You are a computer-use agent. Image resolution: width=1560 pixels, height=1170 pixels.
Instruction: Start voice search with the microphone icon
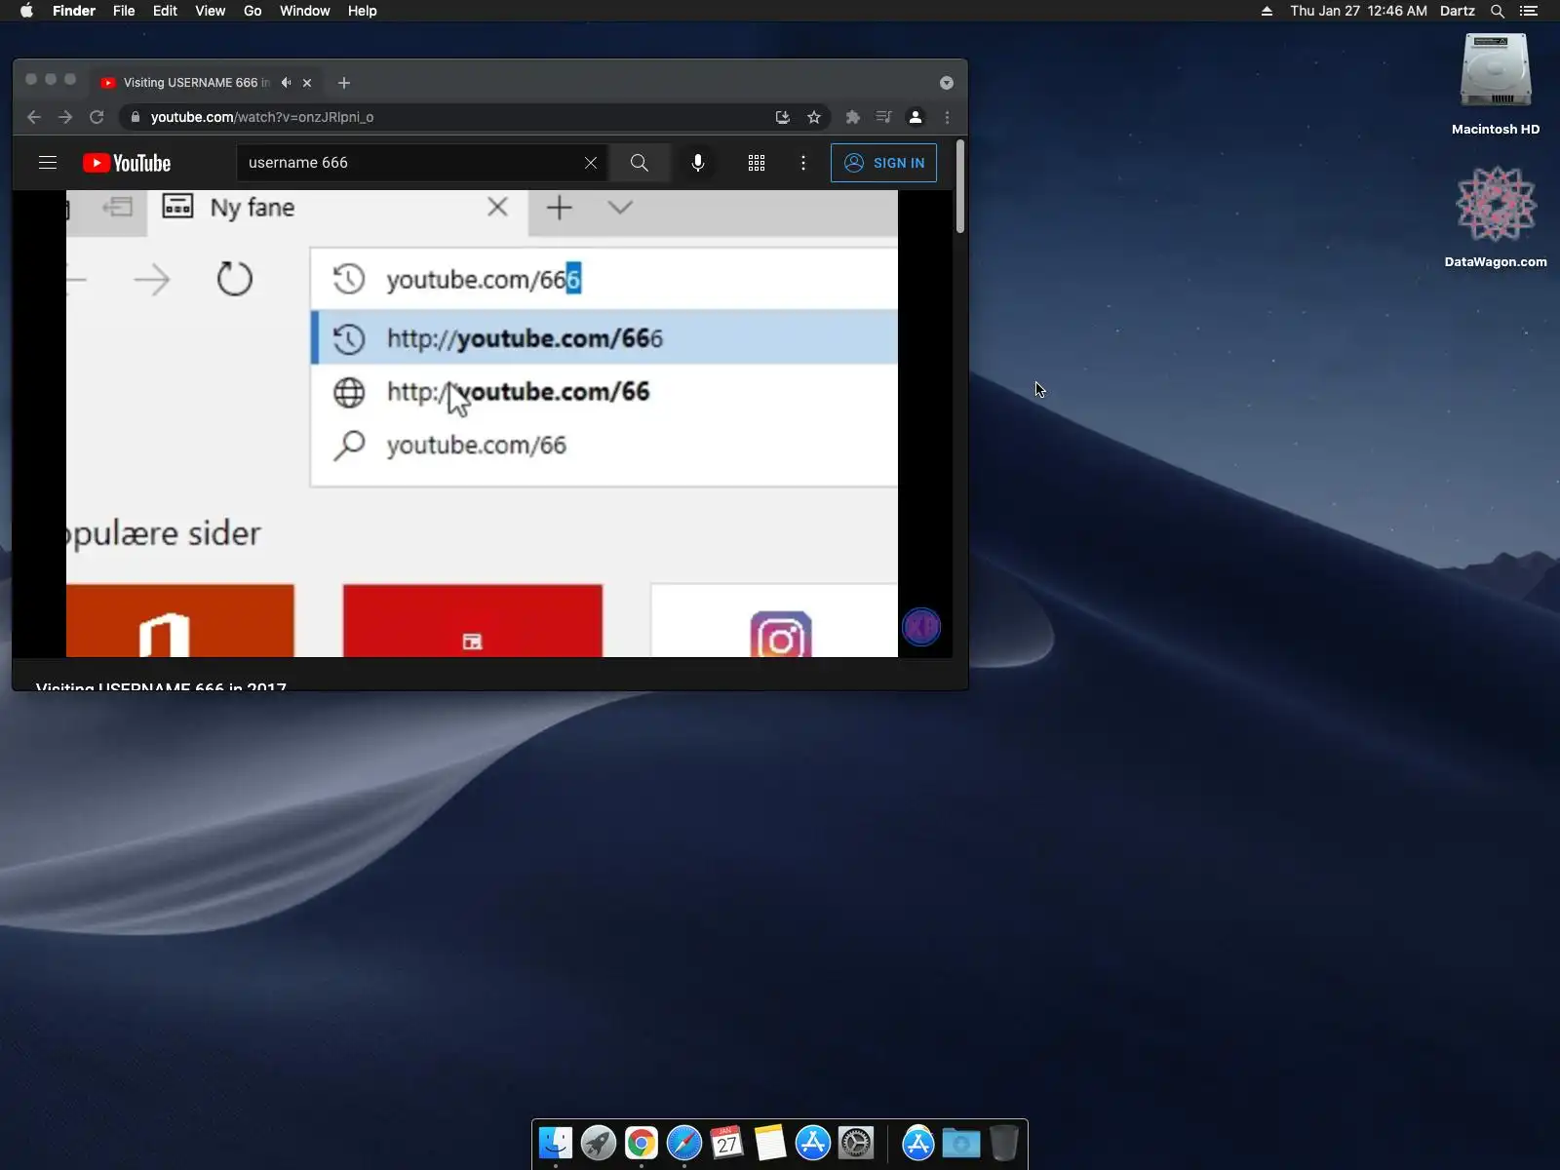coord(698,163)
